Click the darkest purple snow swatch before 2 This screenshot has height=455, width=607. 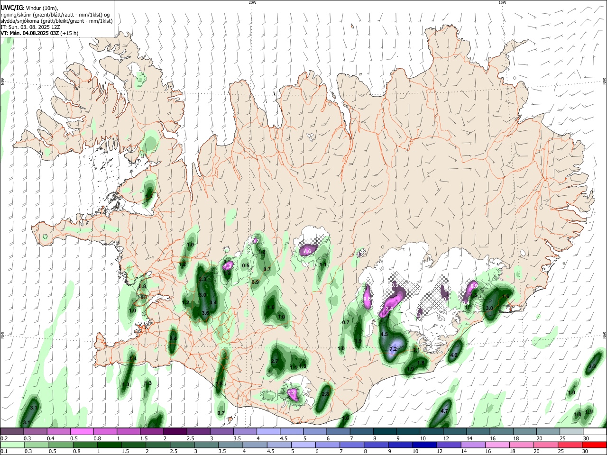[175, 432]
